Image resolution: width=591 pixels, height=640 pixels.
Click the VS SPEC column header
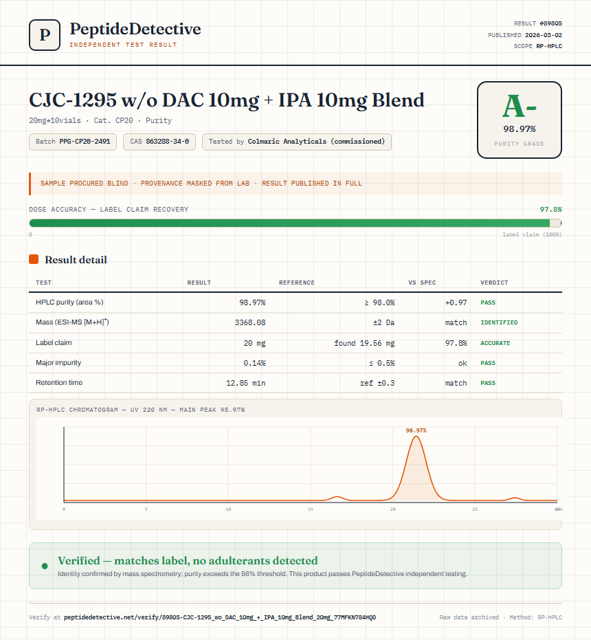(422, 283)
